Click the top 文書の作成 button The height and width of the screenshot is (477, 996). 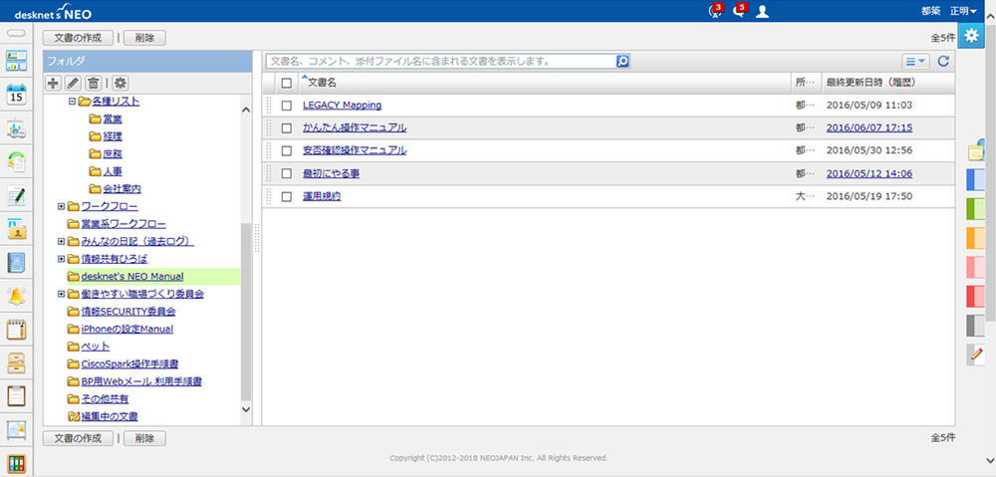[x=77, y=38]
